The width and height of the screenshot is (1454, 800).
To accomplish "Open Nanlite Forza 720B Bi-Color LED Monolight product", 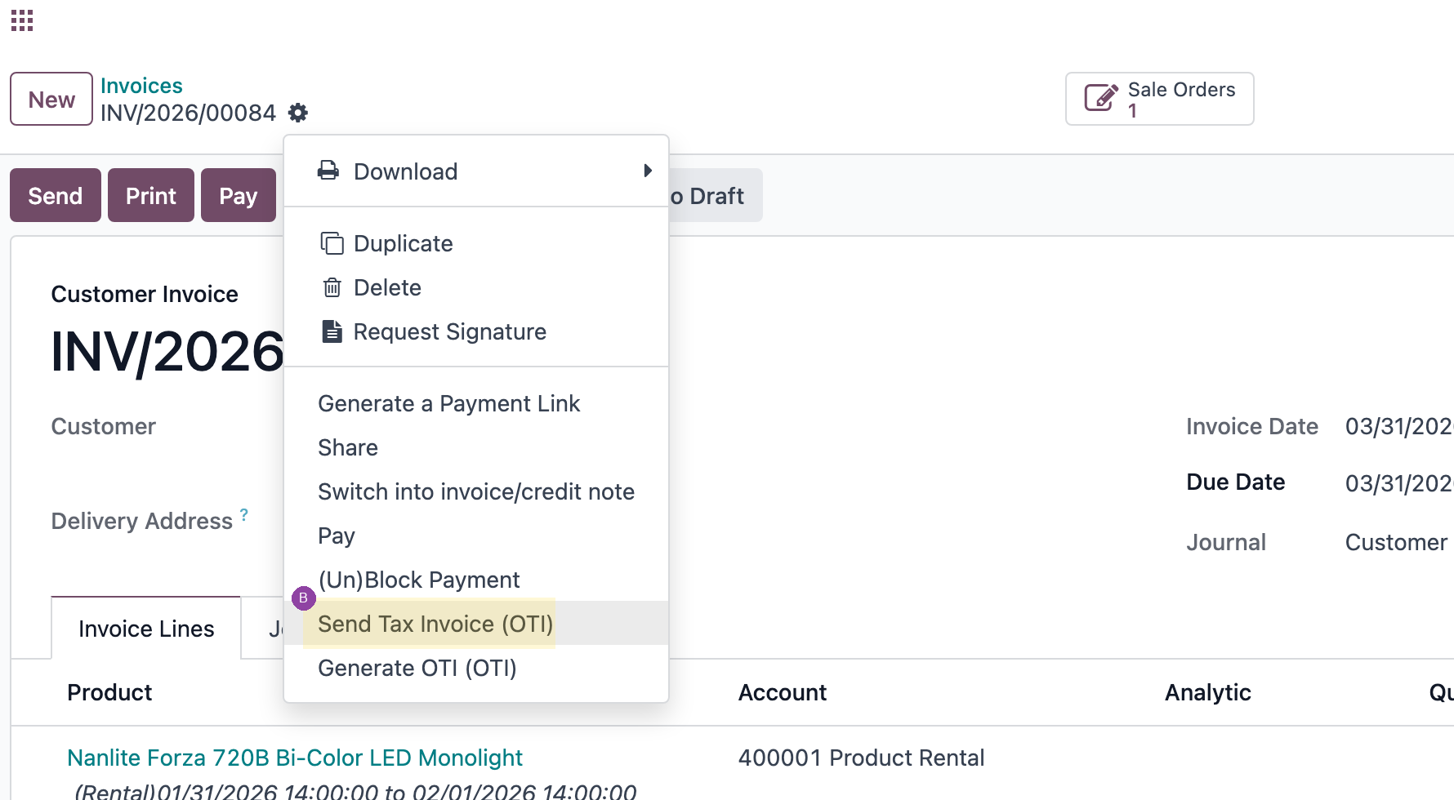I will point(295,758).
